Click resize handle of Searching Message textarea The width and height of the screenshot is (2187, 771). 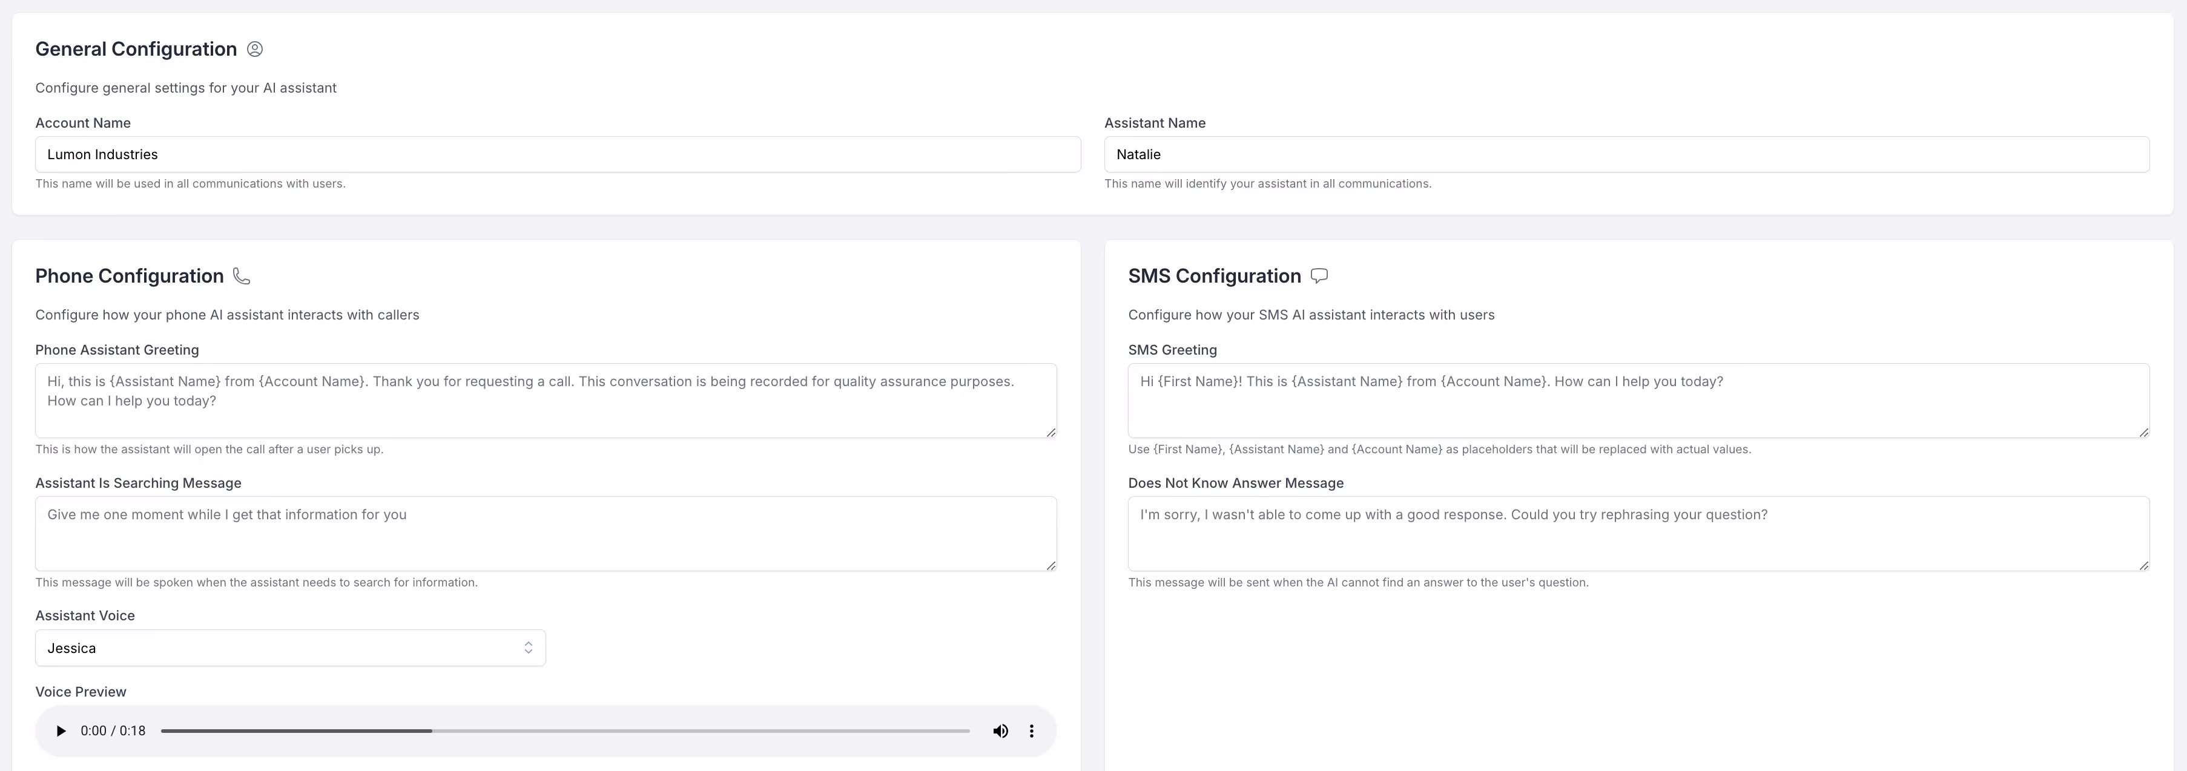(1051, 566)
